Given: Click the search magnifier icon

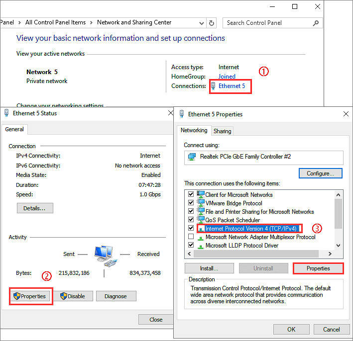Looking at the screenshot, I should (x=316, y=23).
